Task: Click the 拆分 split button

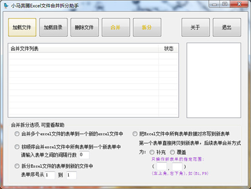Action: click(147, 27)
